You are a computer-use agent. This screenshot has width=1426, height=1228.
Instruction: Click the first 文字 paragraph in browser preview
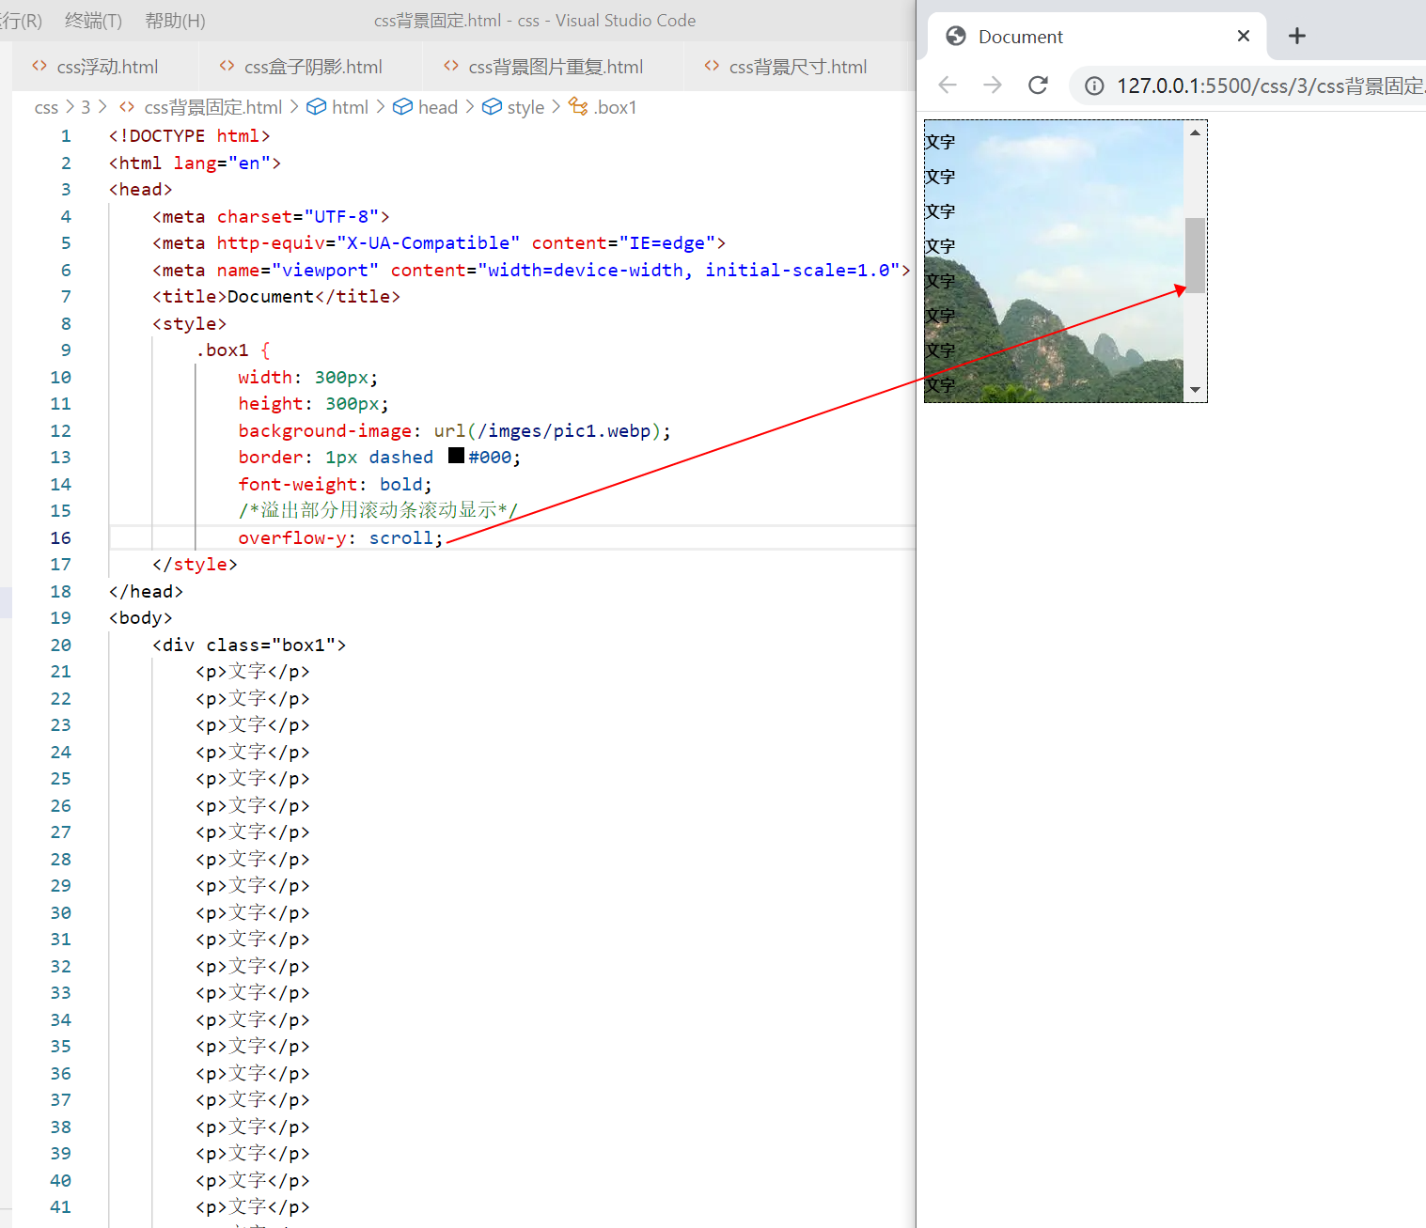tap(940, 142)
